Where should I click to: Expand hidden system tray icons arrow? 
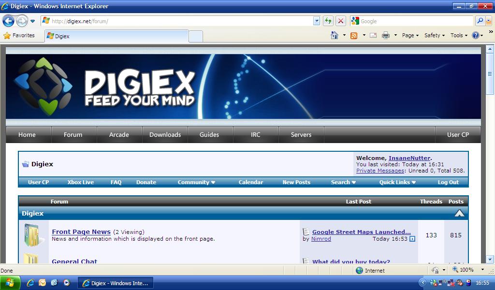tap(423, 283)
